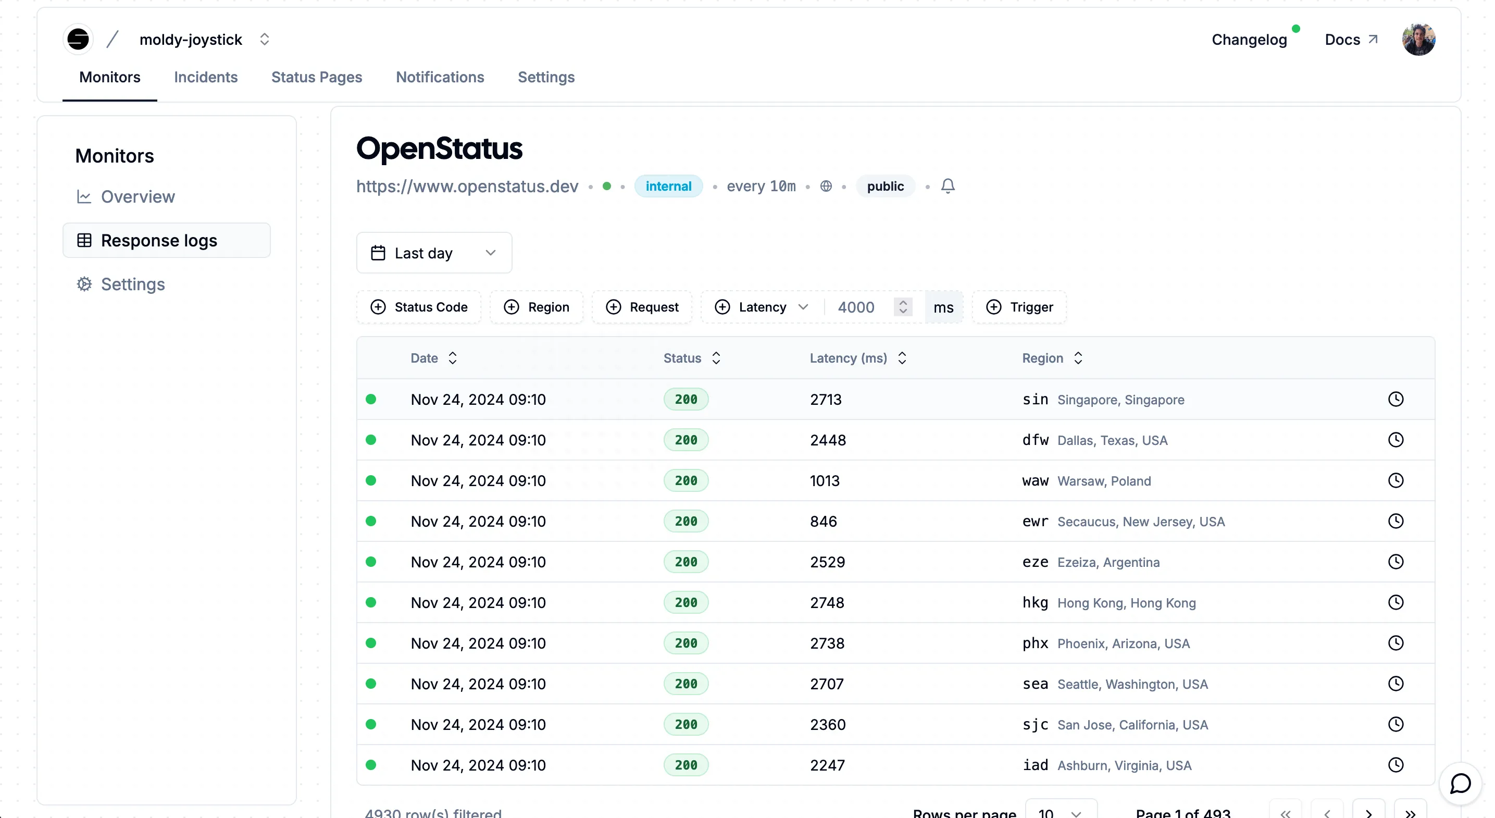Toggle sorting on the Region column
This screenshot has width=1495, height=818.
1078,357
